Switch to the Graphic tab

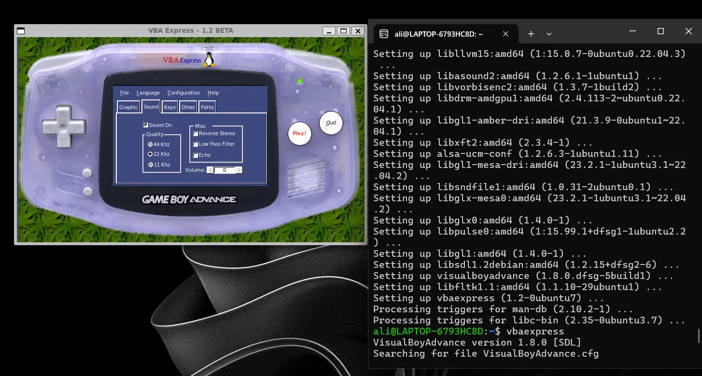(129, 107)
